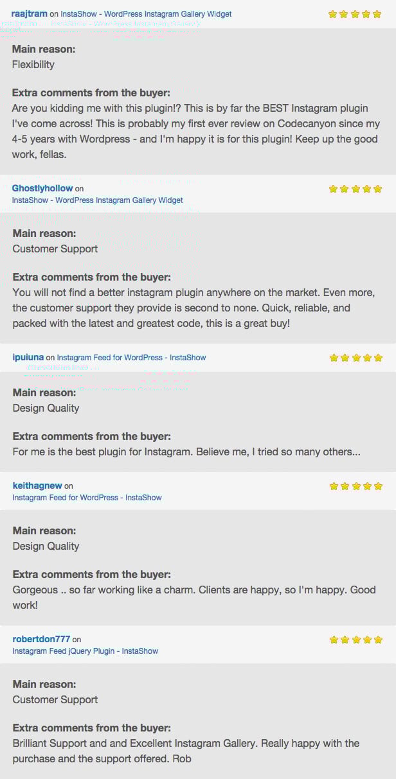Click last star in ipuiuna's rating
This screenshot has height=779, width=396.
[x=378, y=358]
